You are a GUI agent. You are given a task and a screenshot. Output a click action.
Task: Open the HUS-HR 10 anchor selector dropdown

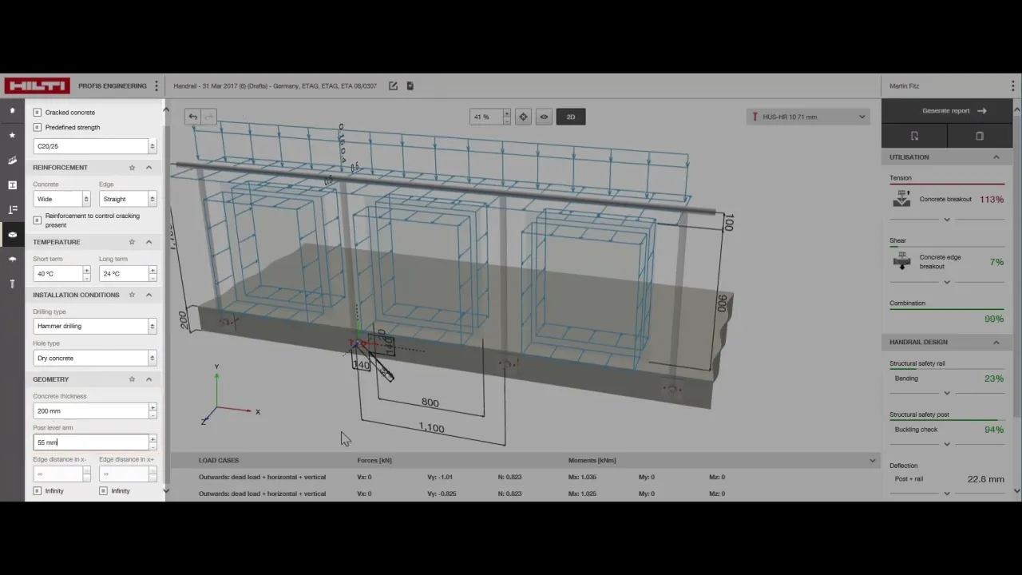(808, 117)
